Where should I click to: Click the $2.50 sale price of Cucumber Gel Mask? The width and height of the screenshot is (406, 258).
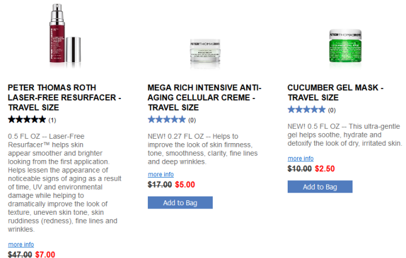tap(325, 169)
